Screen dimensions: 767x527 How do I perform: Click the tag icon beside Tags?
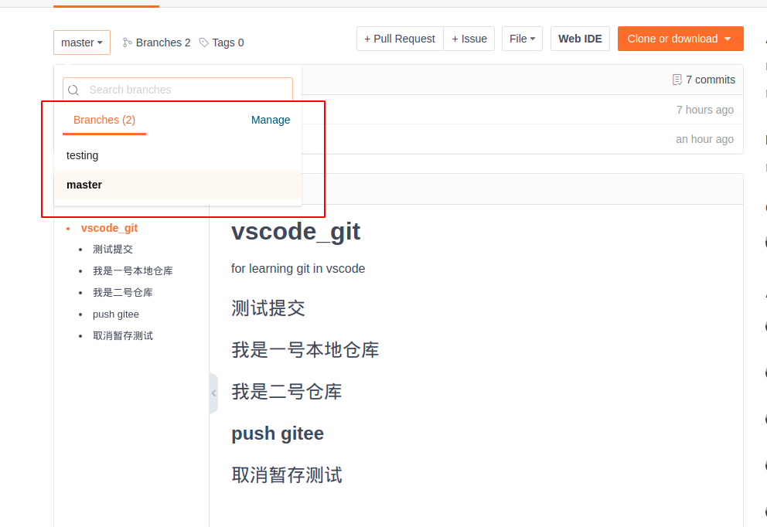(204, 42)
